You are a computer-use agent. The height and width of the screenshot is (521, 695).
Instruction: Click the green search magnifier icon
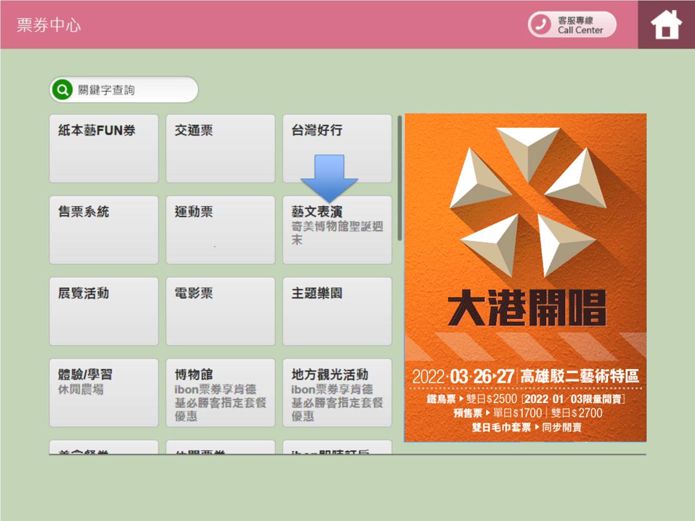[x=62, y=90]
